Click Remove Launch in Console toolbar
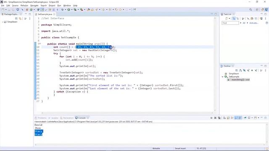This screenshot has height=151, width=269. pyautogui.click(x=215, y=118)
